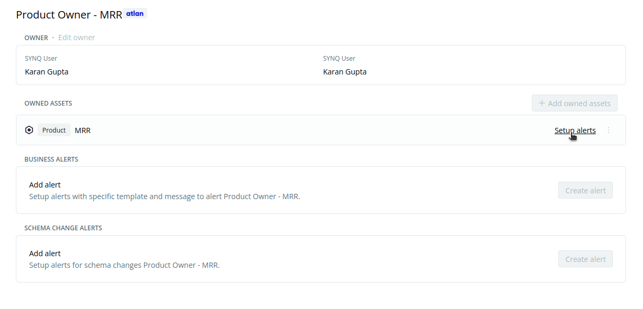Click the SCHEMA CHANGE ALERTS section heading

[x=63, y=228]
